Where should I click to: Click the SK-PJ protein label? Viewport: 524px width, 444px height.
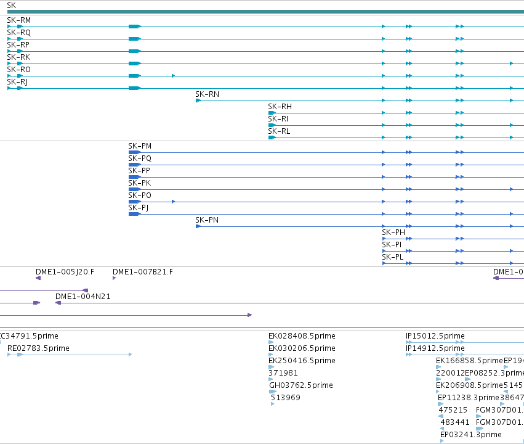pos(138,208)
